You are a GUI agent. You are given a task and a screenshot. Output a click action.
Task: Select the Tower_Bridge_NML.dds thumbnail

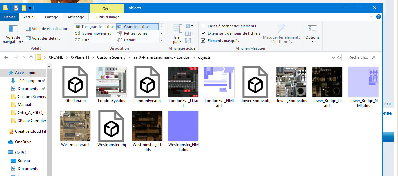(363, 82)
